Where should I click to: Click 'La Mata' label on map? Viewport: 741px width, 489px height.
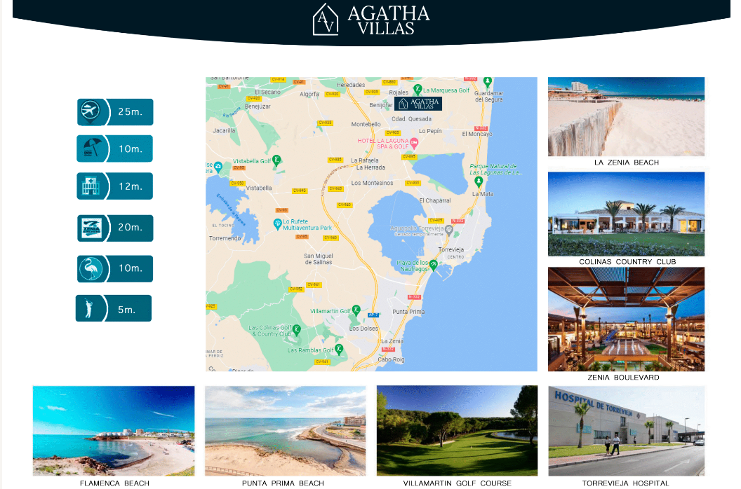click(483, 194)
